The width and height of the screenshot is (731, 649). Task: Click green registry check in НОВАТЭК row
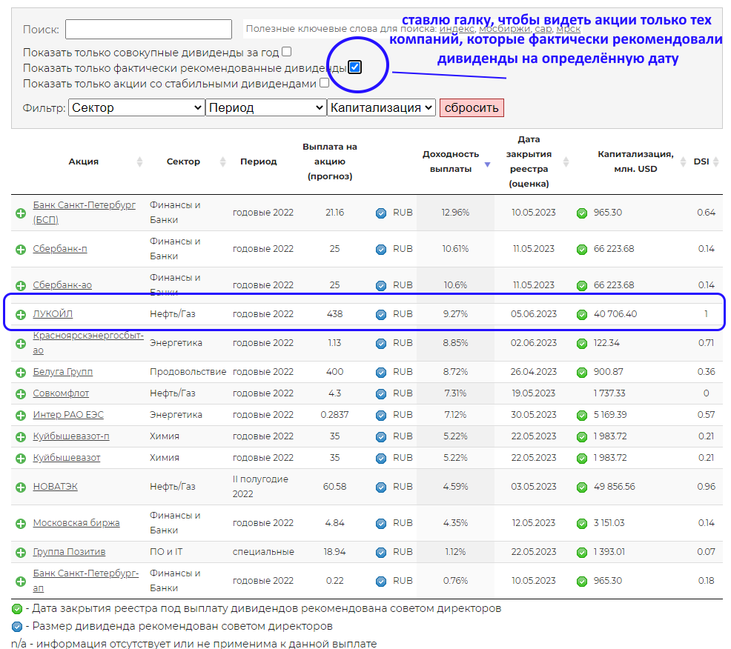582,487
